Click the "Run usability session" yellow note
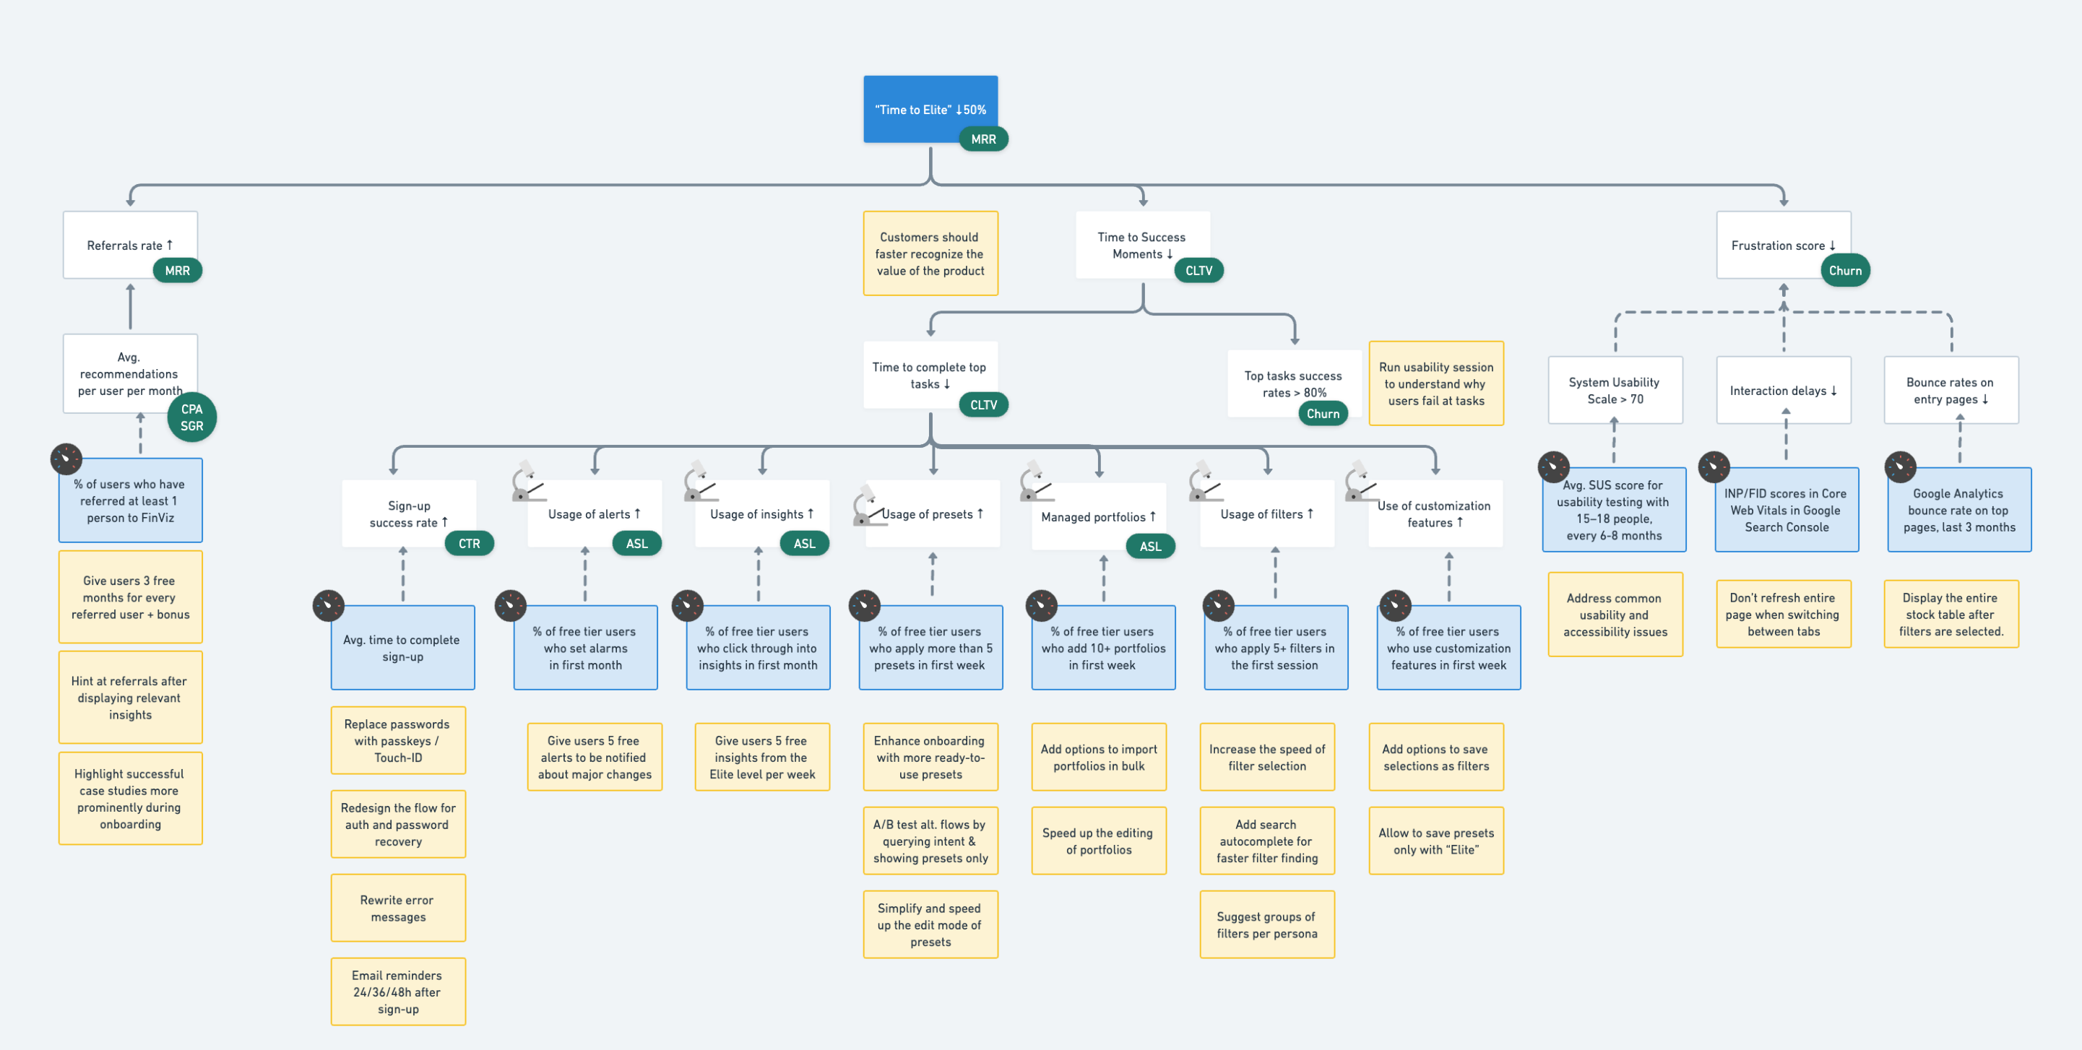The height and width of the screenshot is (1050, 2082). tap(1436, 383)
